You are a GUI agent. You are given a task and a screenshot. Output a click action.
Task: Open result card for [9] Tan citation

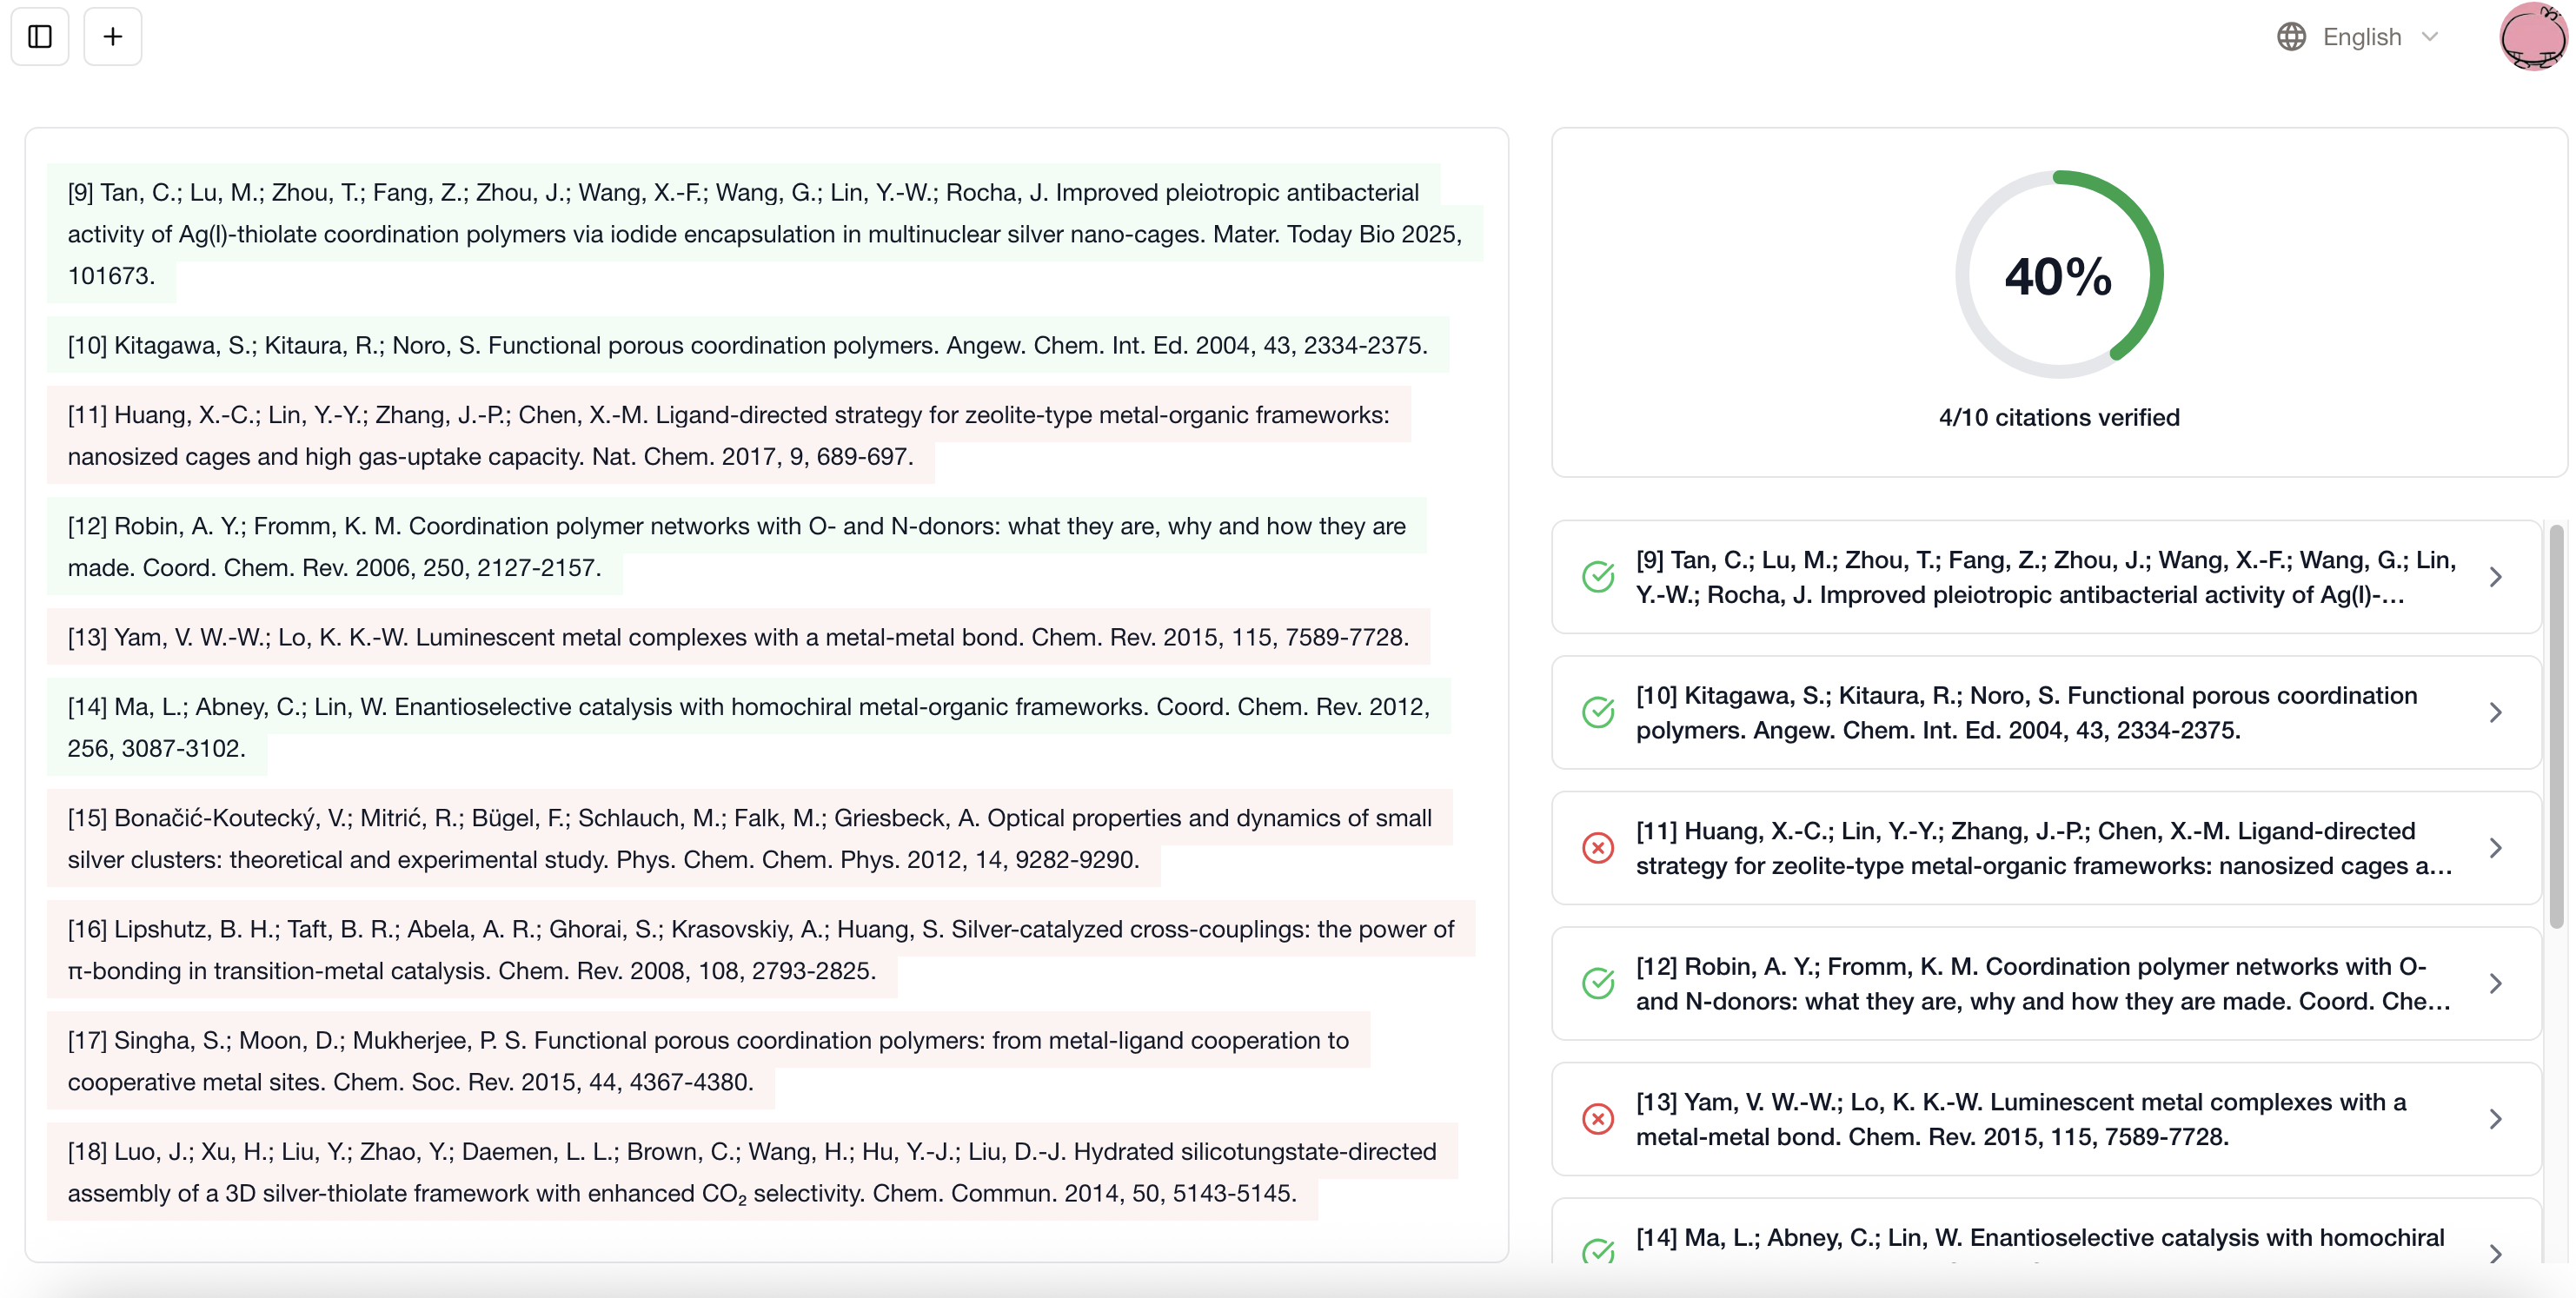click(2046, 577)
